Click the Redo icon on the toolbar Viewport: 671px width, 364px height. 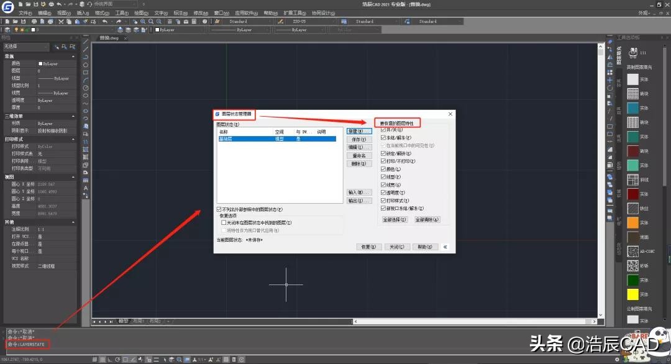tap(119, 21)
